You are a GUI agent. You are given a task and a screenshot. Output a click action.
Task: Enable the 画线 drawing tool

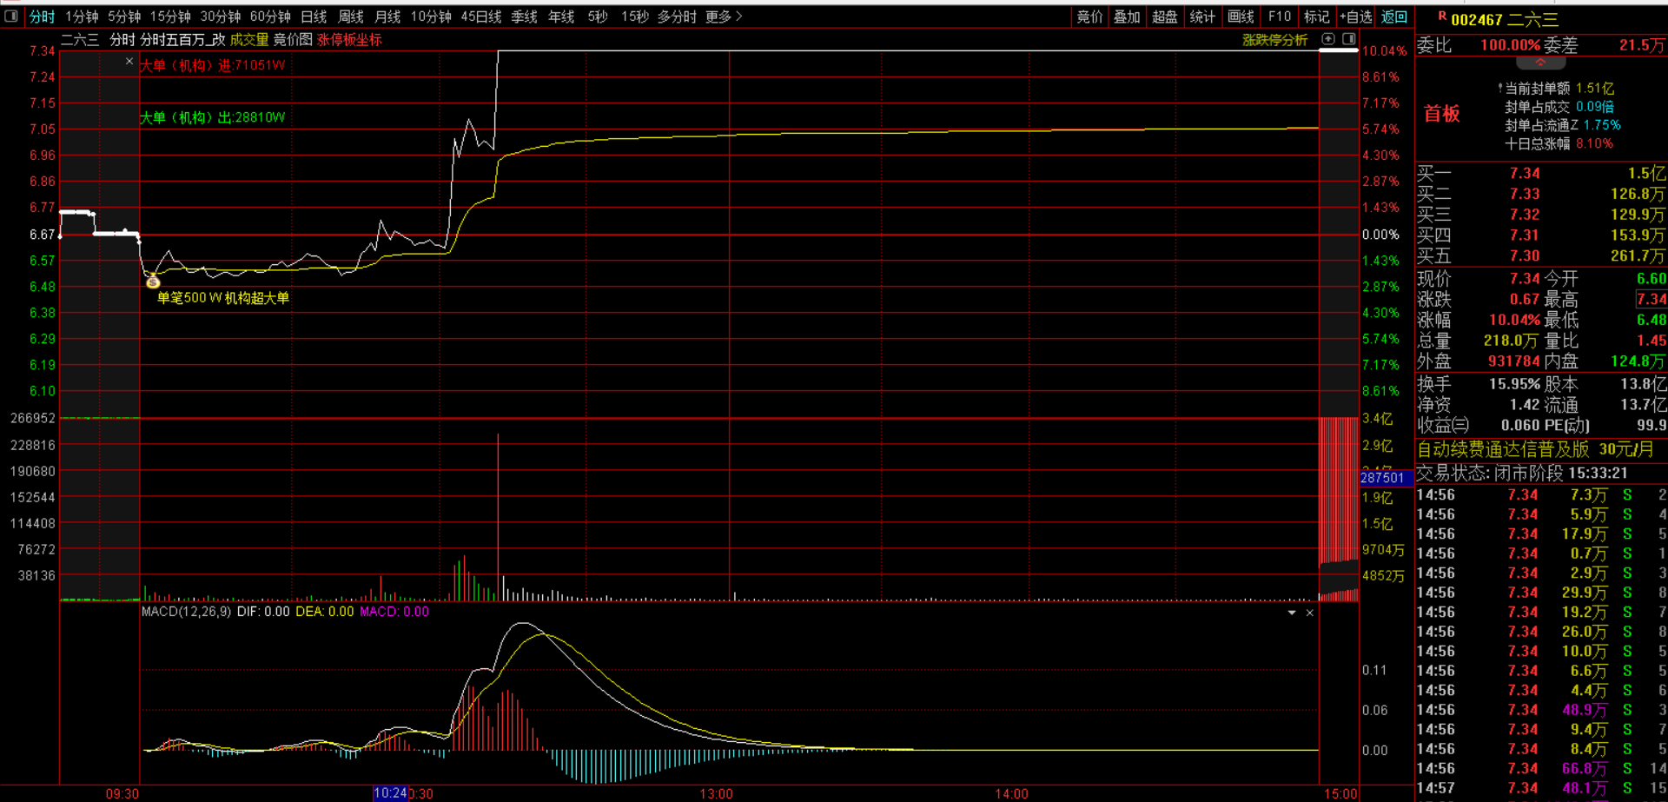(1241, 17)
